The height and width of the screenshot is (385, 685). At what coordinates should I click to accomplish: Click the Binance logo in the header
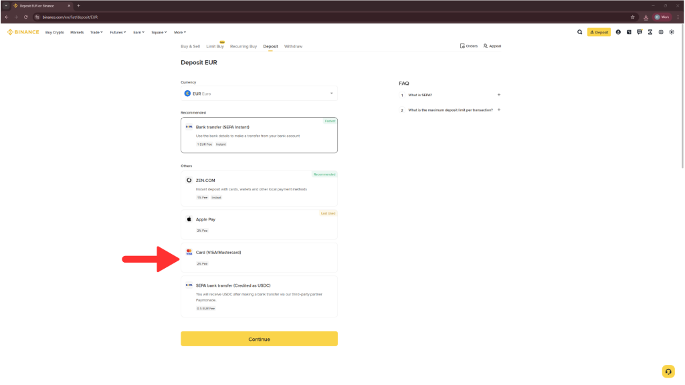pyautogui.click(x=23, y=32)
